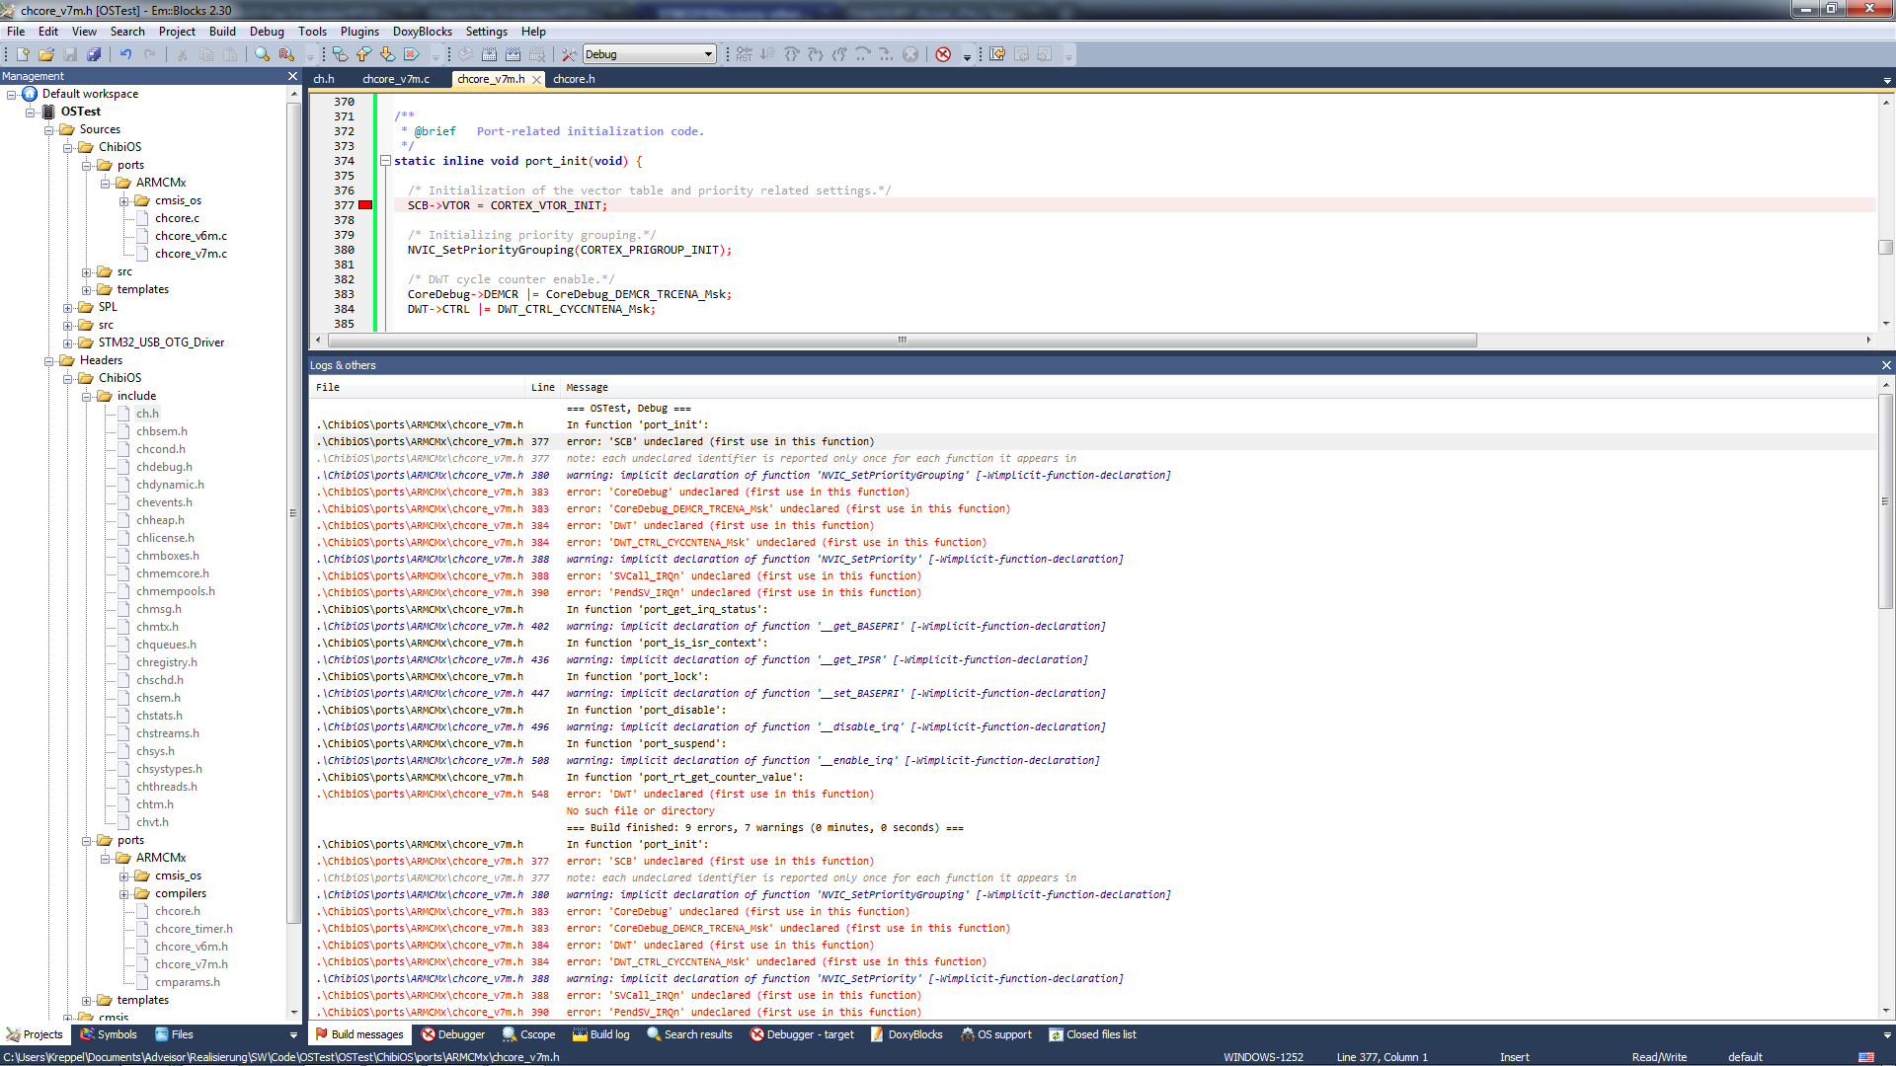Select chcore_timer.h in the tree
The width and height of the screenshot is (1896, 1066).
(194, 929)
